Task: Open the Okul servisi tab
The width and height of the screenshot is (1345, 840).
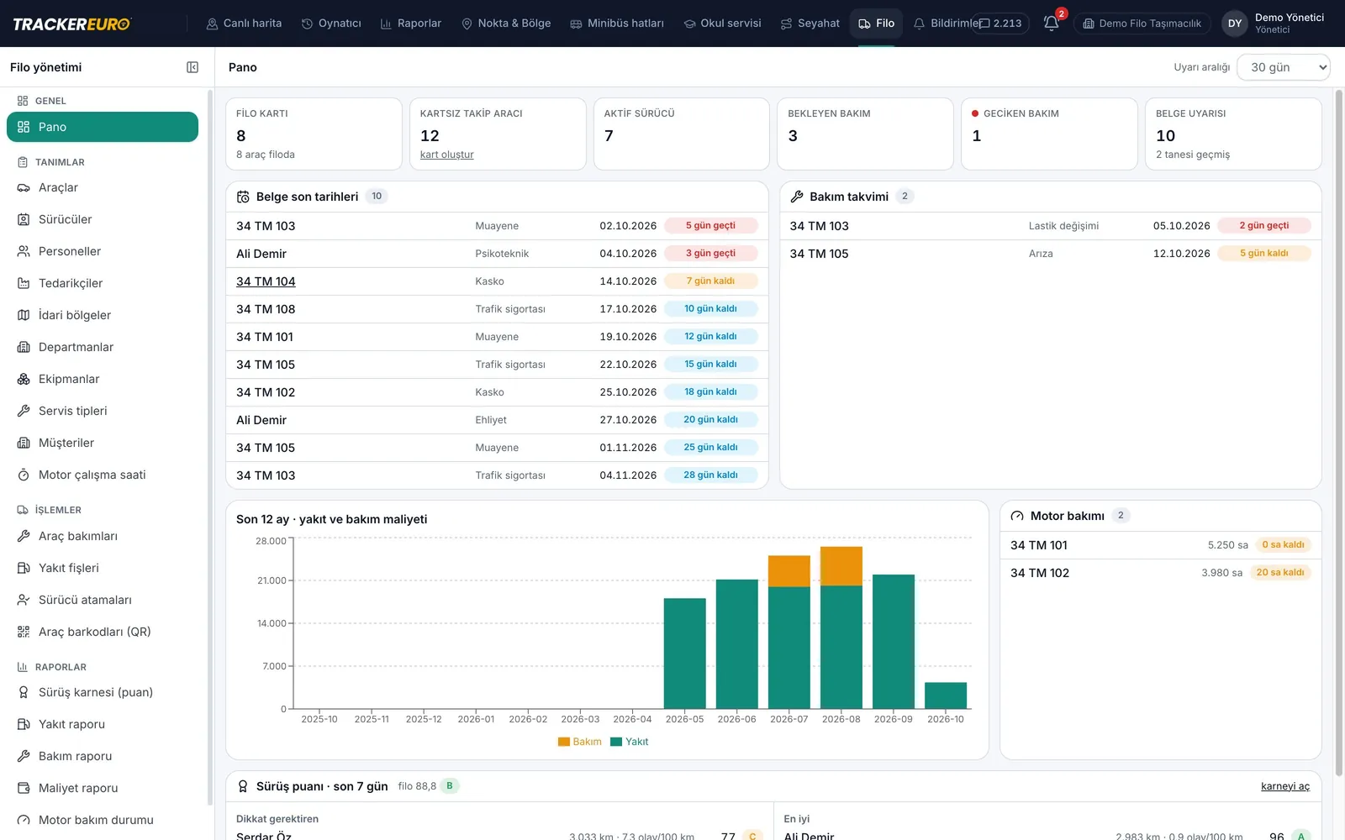Action: (722, 24)
